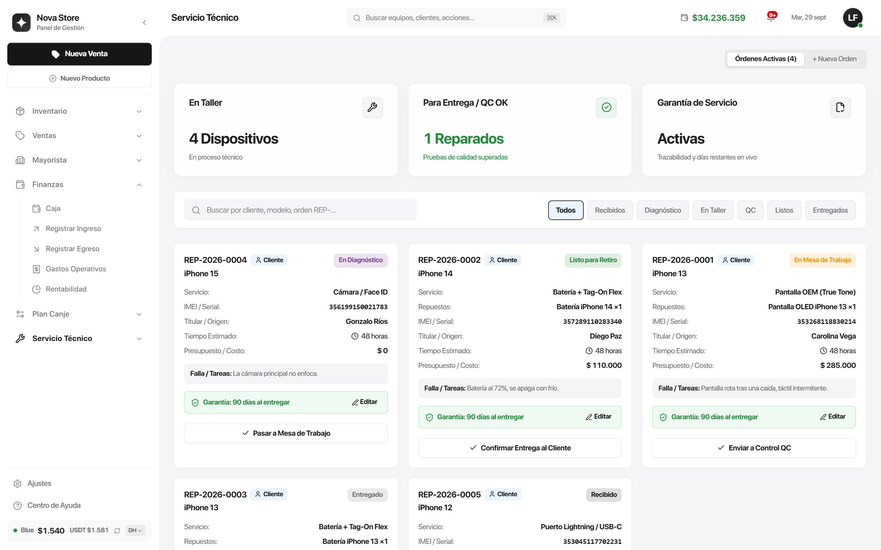
Task: Filter orders by Listos
Action: [784, 210]
